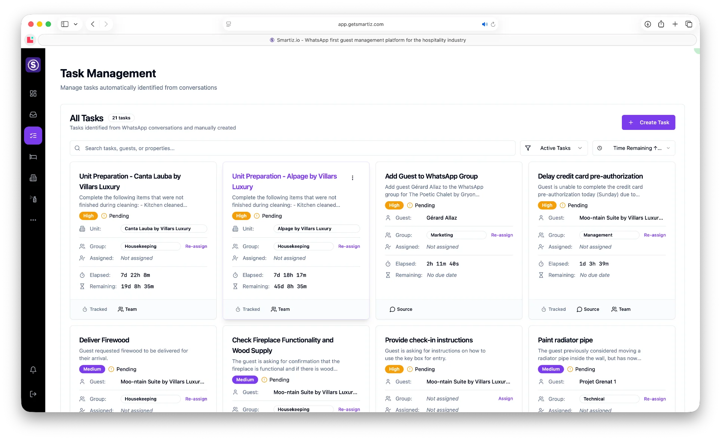Screen dimensions: 721x440
Task: Click Re-assign on Alpage card
Action: [x=349, y=246]
